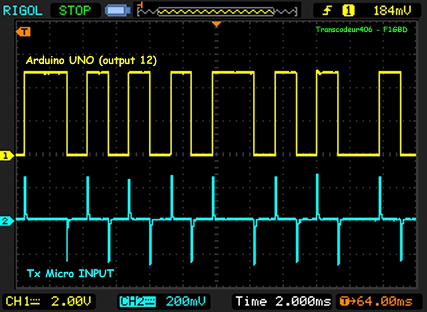Click the Tx Micro INPUT label
427x312 pixels.
[x=70, y=273]
